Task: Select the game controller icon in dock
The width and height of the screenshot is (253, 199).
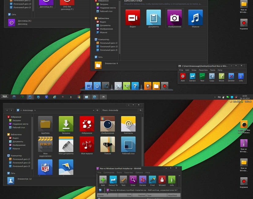Action: coord(118,86)
